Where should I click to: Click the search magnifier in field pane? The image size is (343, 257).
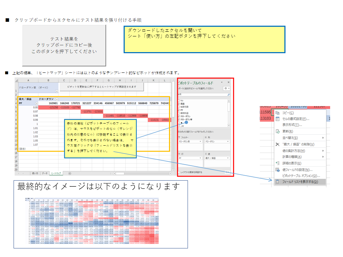point(229,94)
